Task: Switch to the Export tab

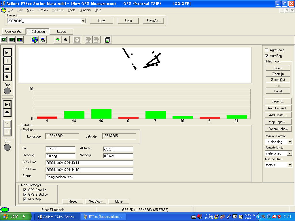Action: [x=61, y=31]
